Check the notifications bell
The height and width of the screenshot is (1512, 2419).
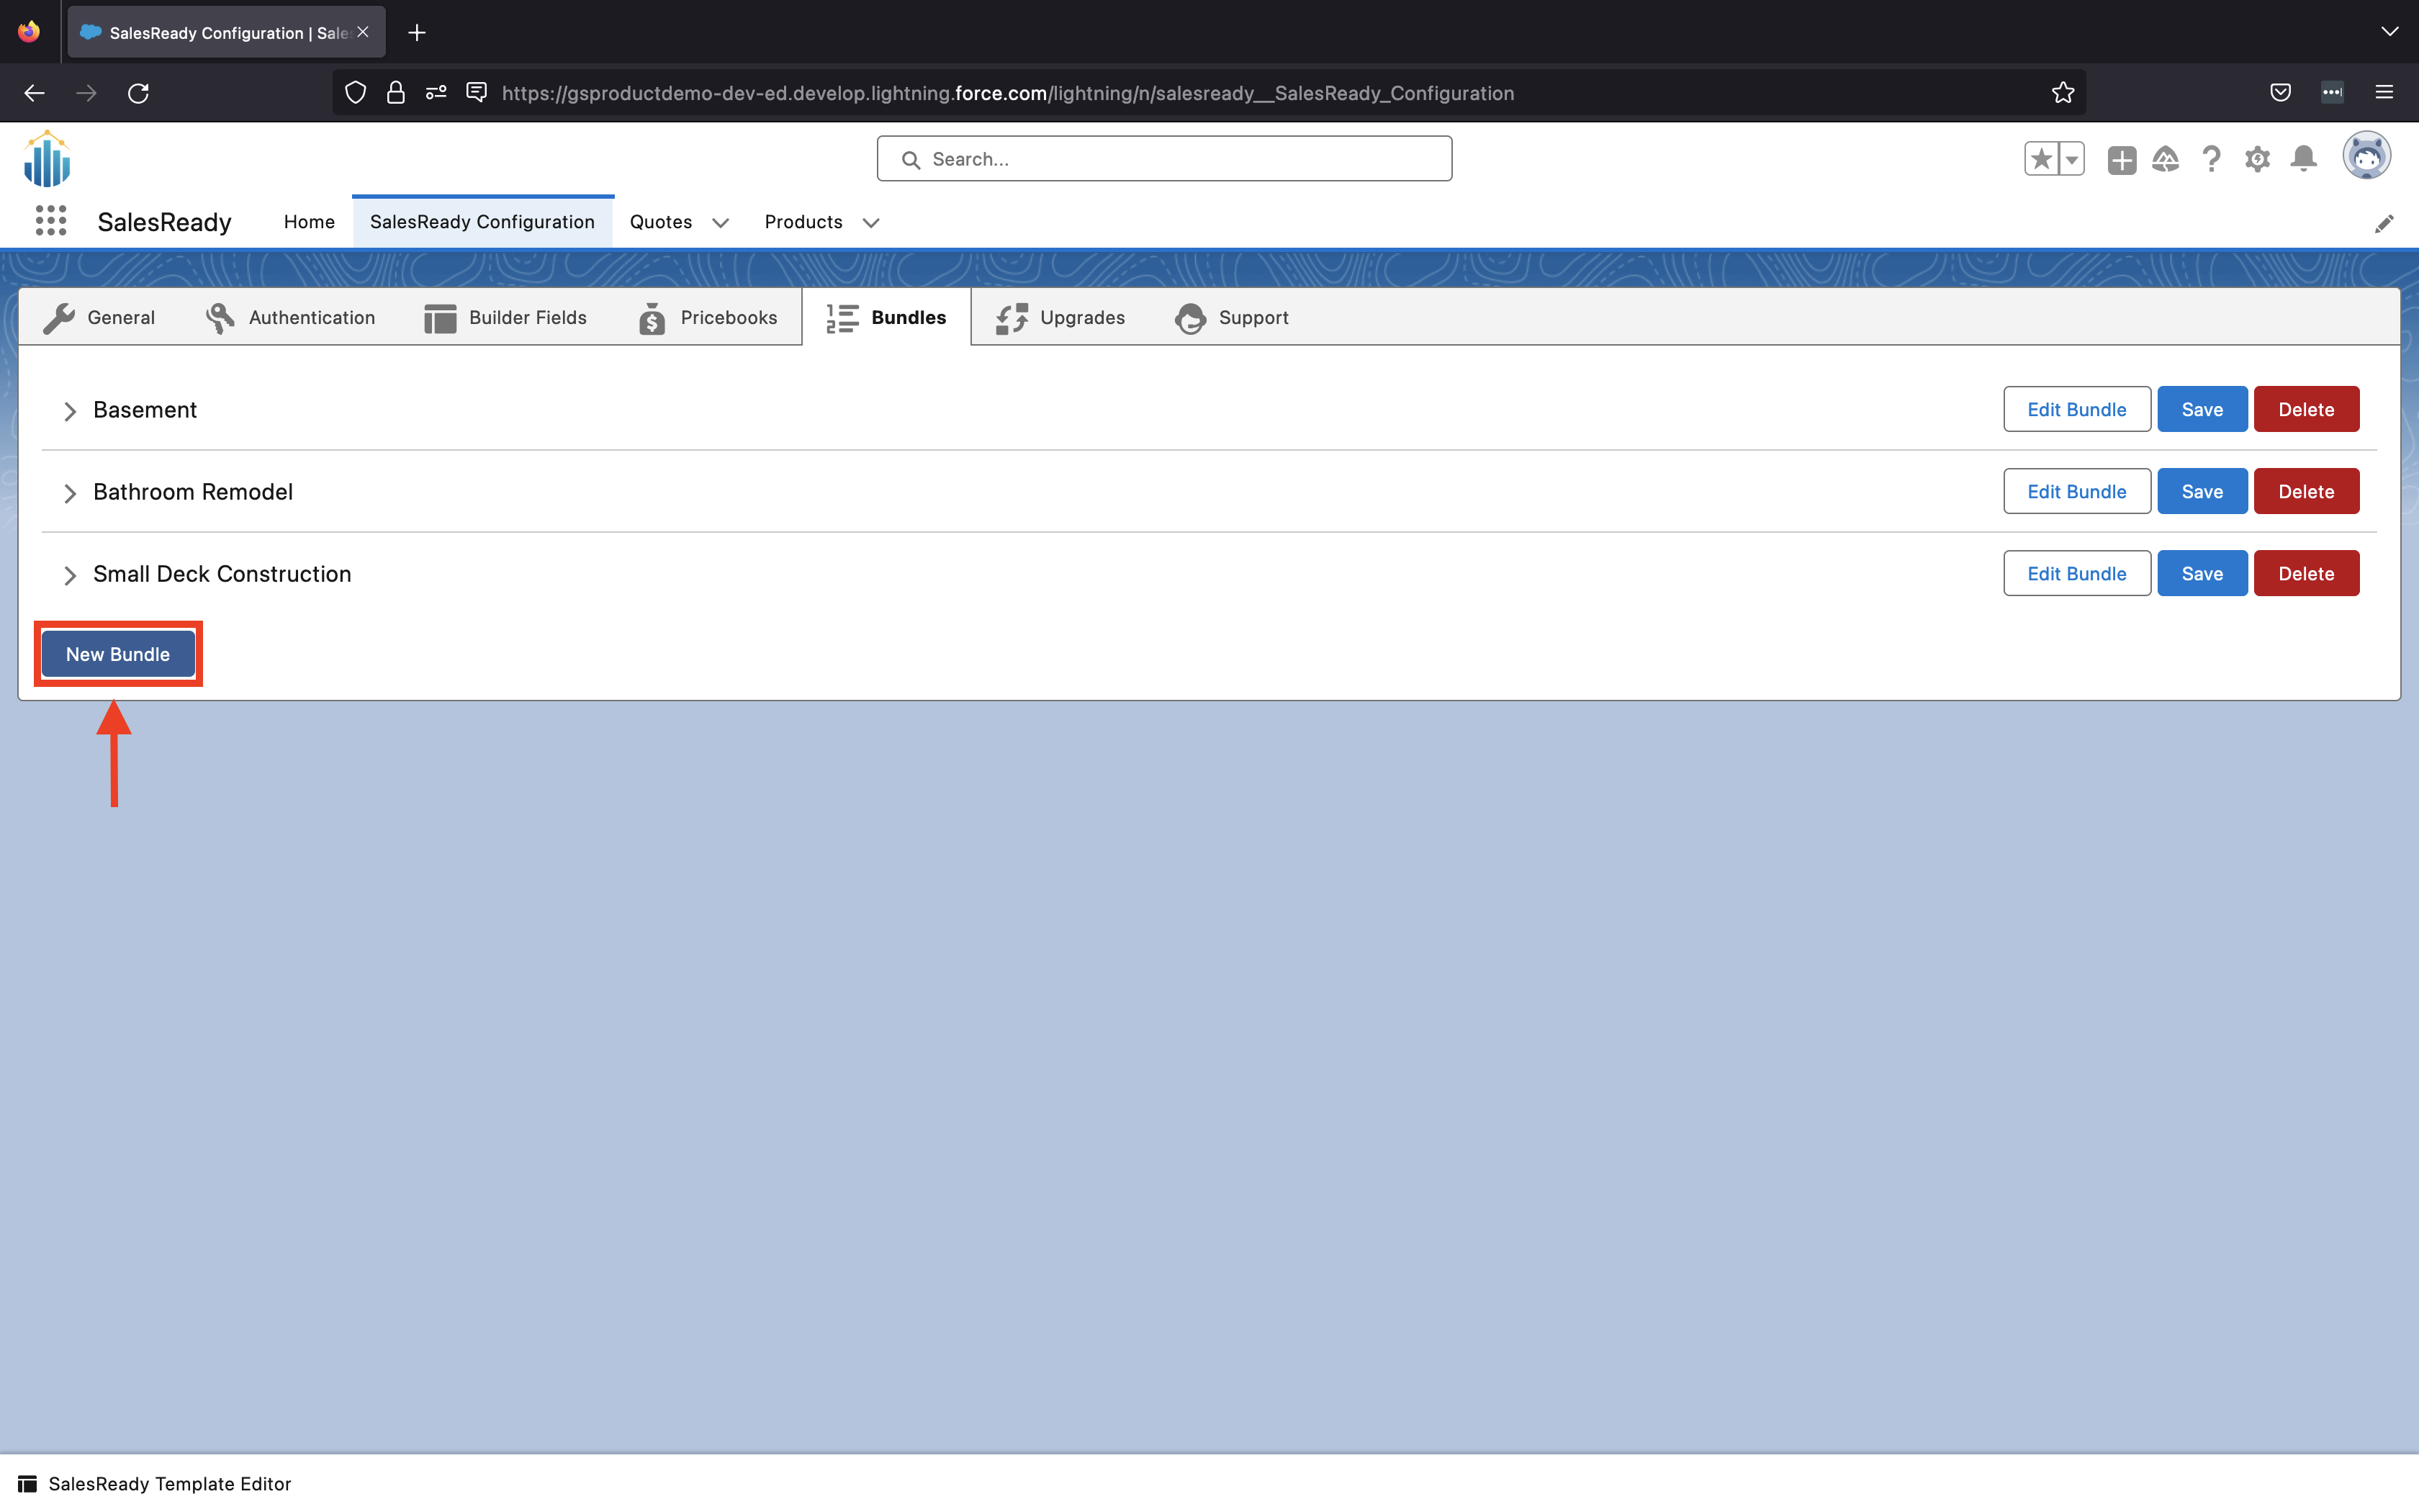click(2303, 158)
